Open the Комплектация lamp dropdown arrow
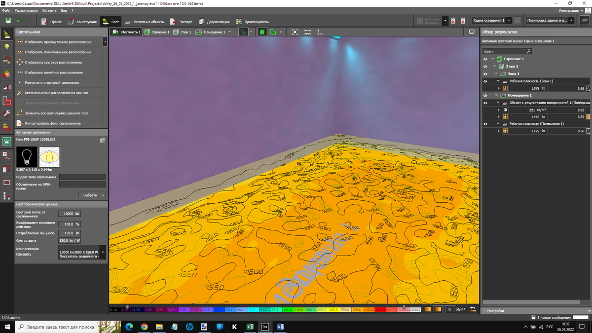This screenshot has height=333, width=592. [x=103, y=252]
